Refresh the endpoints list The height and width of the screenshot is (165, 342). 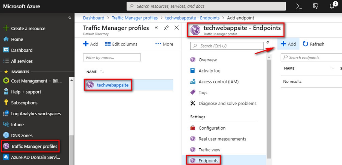click(x=313, y=44)
